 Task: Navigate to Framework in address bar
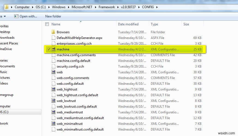107,7
